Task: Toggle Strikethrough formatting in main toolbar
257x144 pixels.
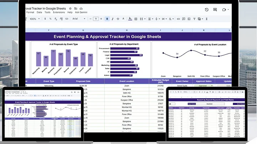Action: (x=118, y=19)
